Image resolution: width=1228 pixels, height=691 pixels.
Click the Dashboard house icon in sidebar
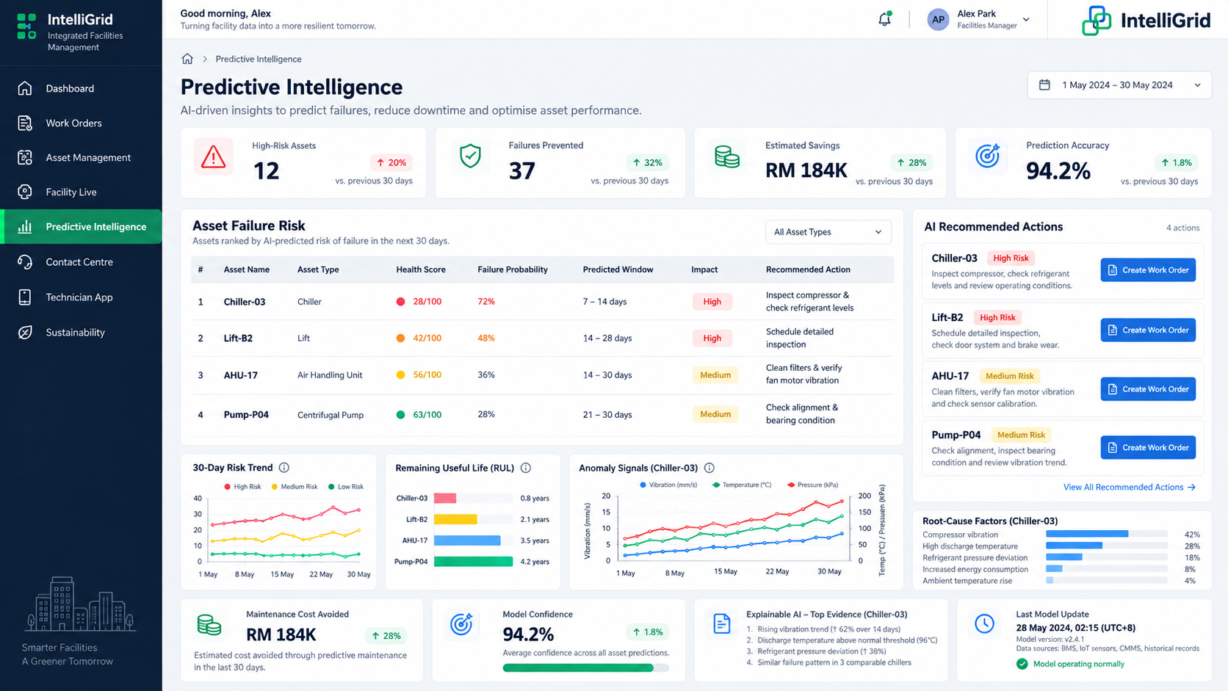(x=25, y=88)
